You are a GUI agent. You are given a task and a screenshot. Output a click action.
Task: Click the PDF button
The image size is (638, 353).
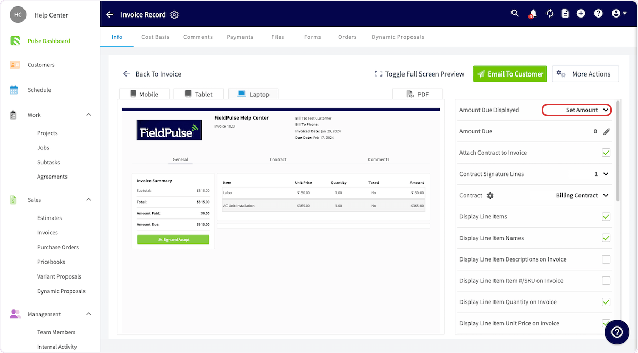pyautogui.click(x=417, y=94)
